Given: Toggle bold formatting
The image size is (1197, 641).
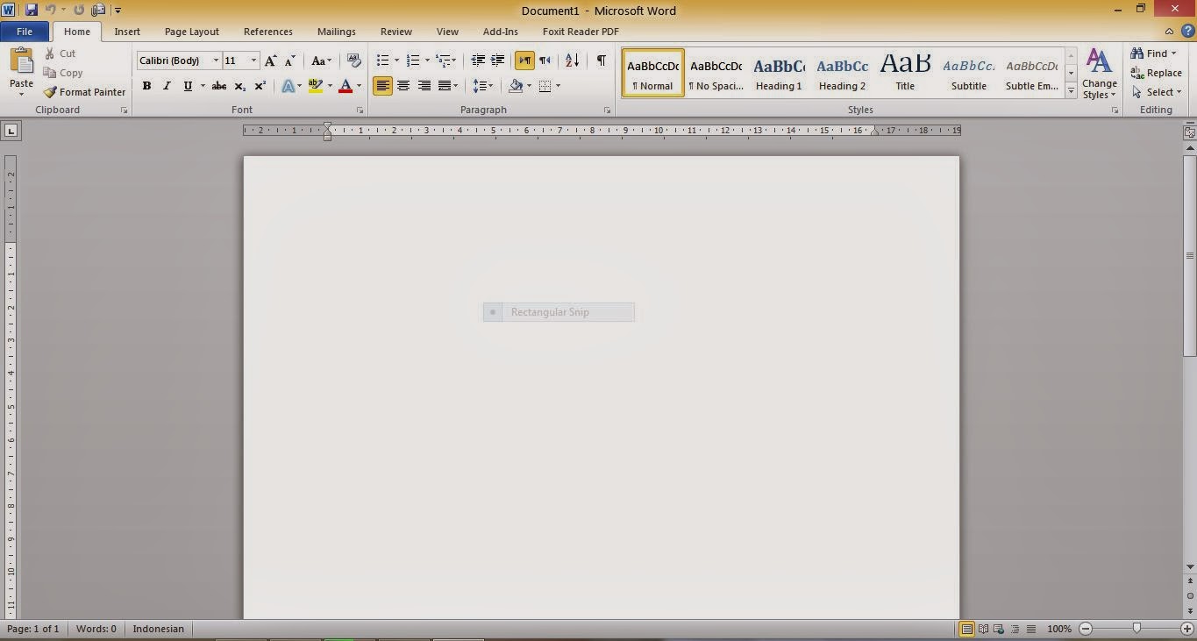Looking at the screenshot, I should point(146,86).
